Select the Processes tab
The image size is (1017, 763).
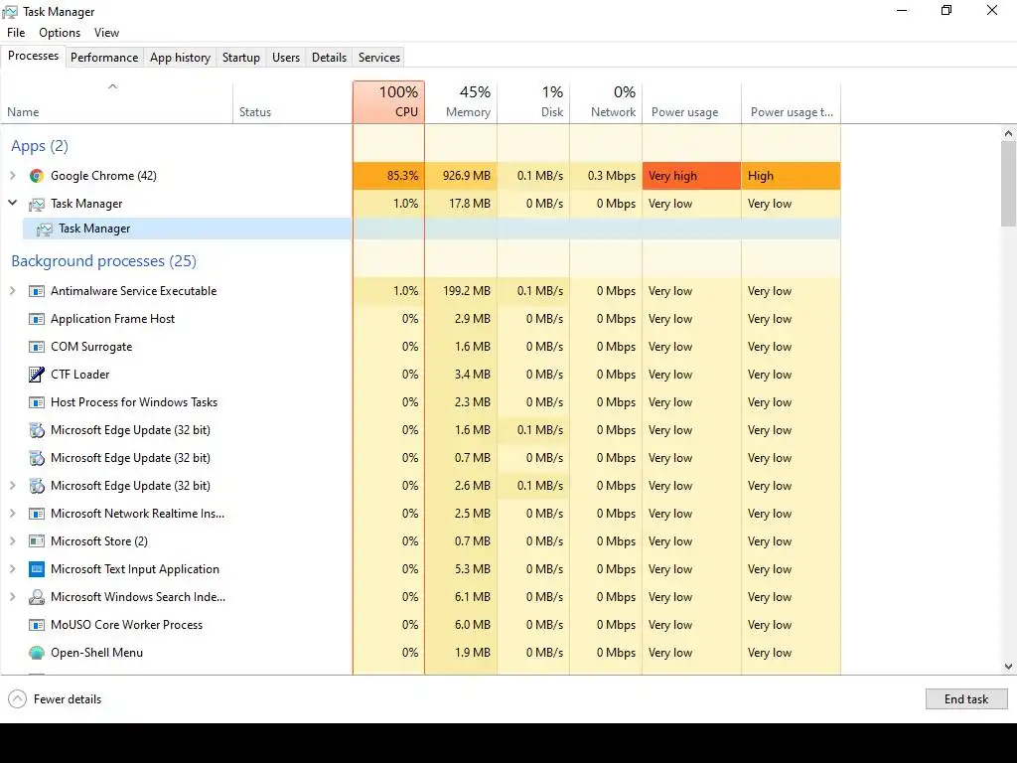pyautogui.click(x=33, y=56)
